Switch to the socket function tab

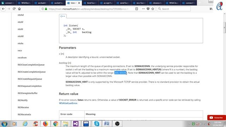coord(57,3)
